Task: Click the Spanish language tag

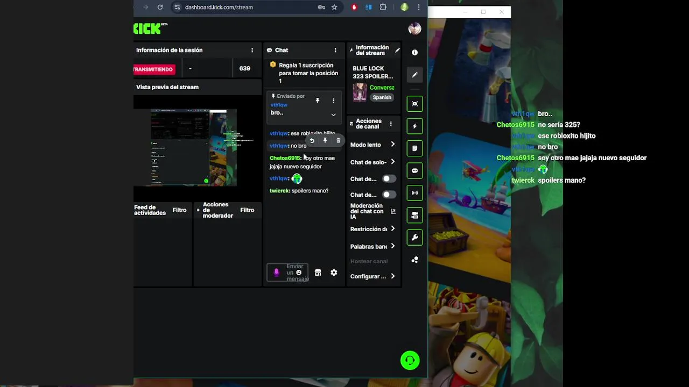Action: point(382,97)
